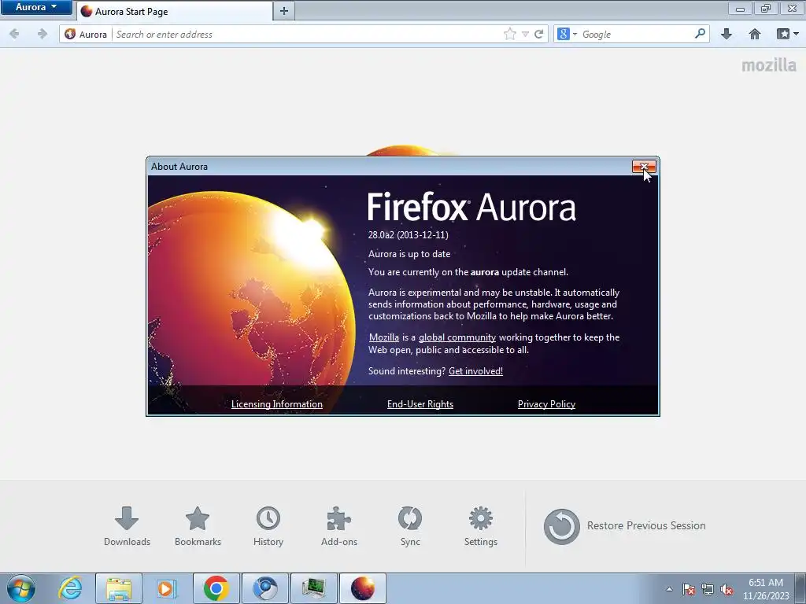Open Licensing Information link
Viewport: 806px width, 604px height.
click(x=277, y=404)
